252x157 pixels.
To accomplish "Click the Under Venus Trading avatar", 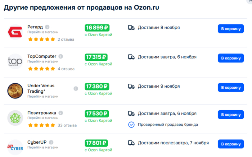I will click(x=15, y=90).
